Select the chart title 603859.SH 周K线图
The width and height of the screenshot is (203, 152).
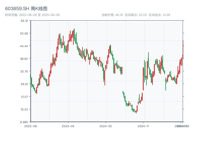26,9
